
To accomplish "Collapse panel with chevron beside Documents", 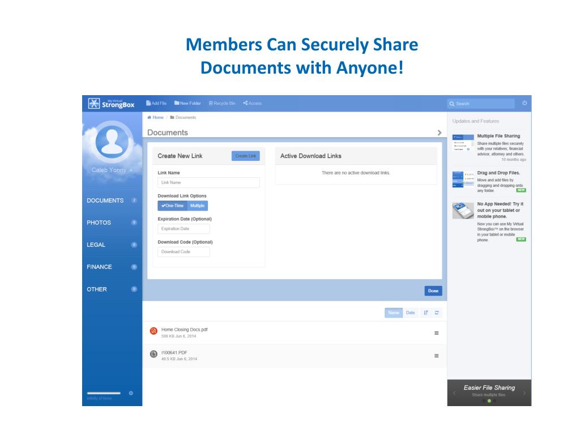I will [x=439, y=133].
